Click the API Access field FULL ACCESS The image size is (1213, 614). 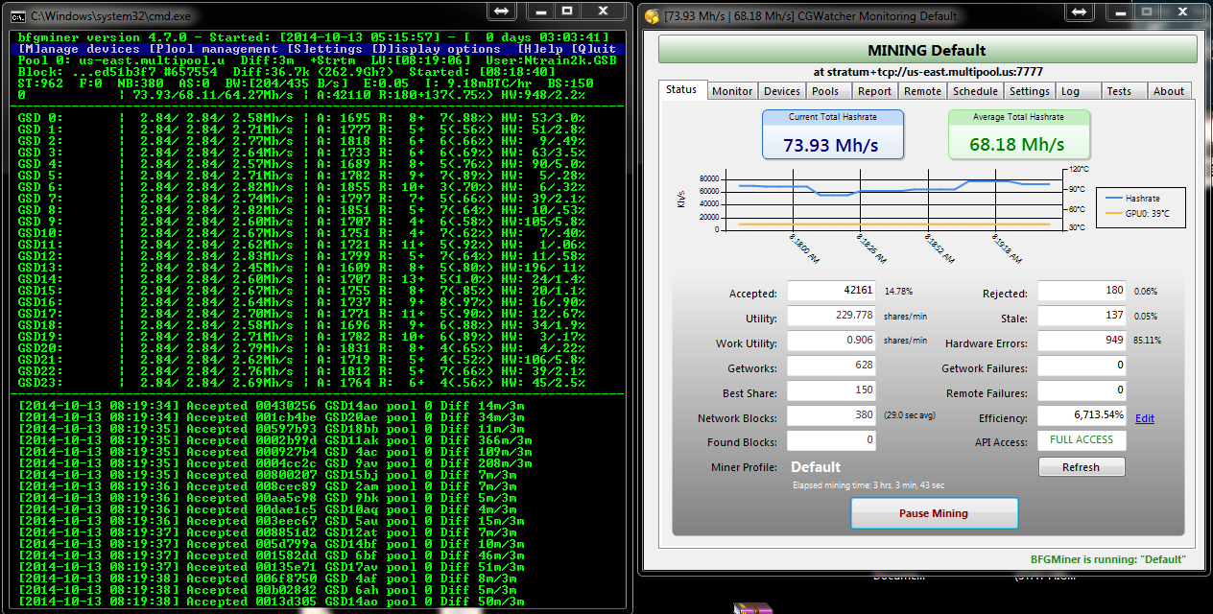coord(1082,440)
